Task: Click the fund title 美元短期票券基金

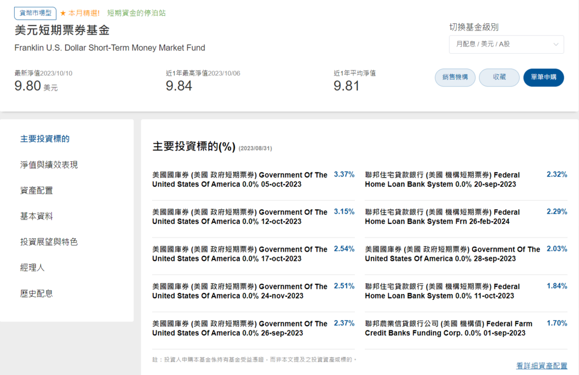Action: [x=62, y=31]
